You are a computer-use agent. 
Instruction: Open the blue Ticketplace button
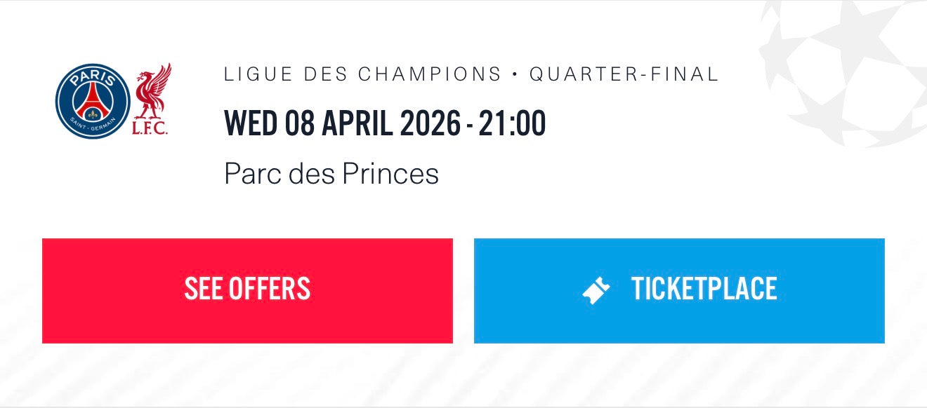point(679,290)
